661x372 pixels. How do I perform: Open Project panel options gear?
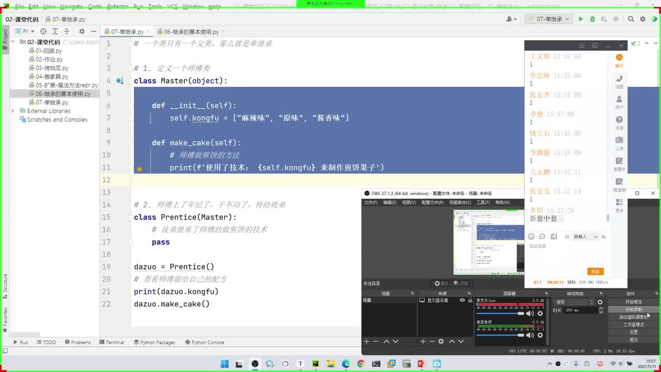point(82,32)
